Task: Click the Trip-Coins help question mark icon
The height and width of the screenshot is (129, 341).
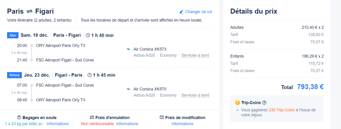Action: coord(264,102)
